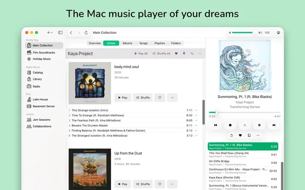Screen dimensions: 305x190
Task: Switch to the Albums tab
Action: [127, 43]
